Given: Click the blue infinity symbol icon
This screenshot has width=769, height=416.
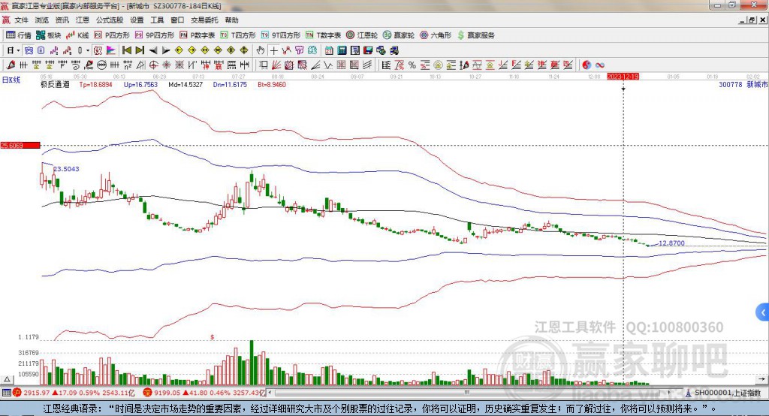Looking at the screenshot, I should pos(600,65).
